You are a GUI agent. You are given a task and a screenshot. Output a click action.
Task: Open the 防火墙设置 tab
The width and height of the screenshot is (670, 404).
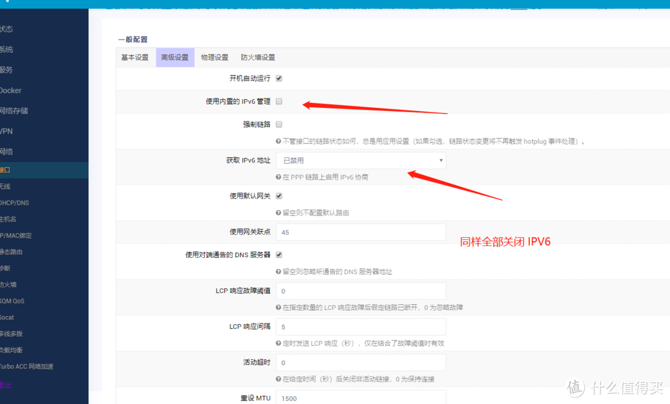(258, 57)
